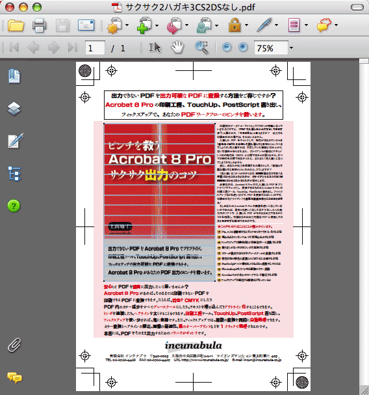Choose the Select tool cursor icon
This screenshot has width=369, height=395.
[x=155, y=48]
